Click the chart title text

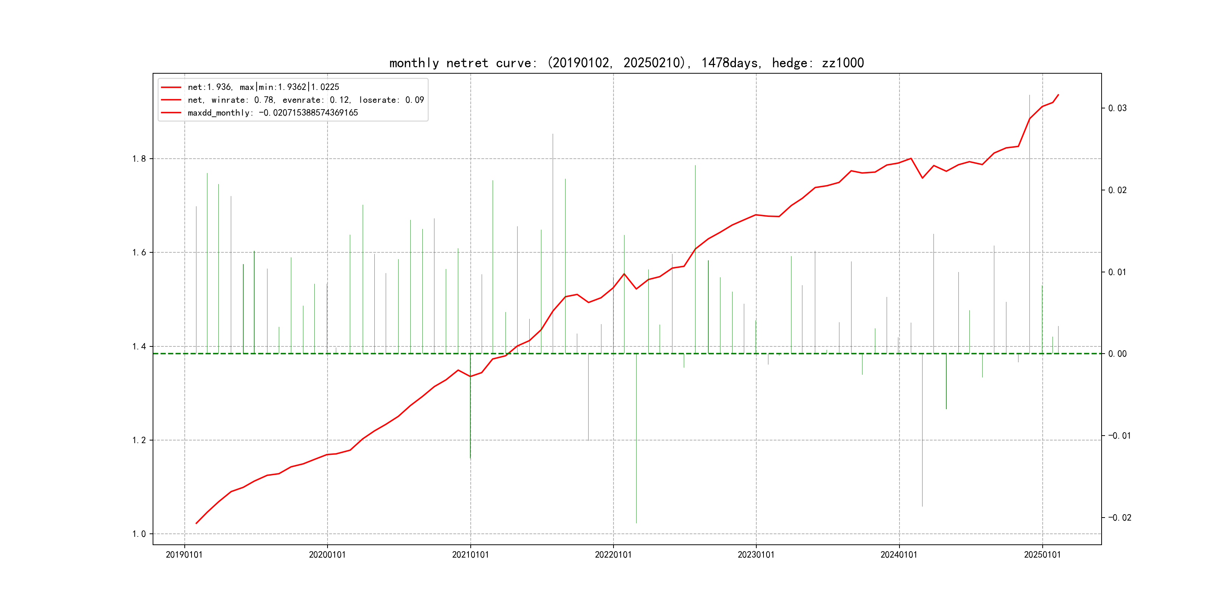click(626, 63)
